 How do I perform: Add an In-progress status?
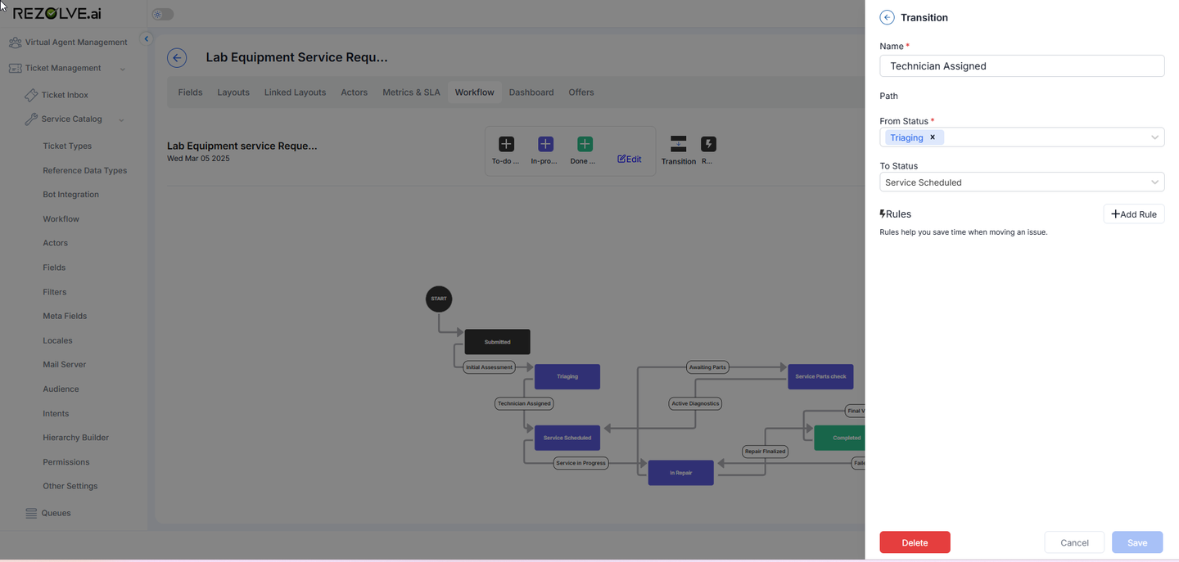pos(545,144)
